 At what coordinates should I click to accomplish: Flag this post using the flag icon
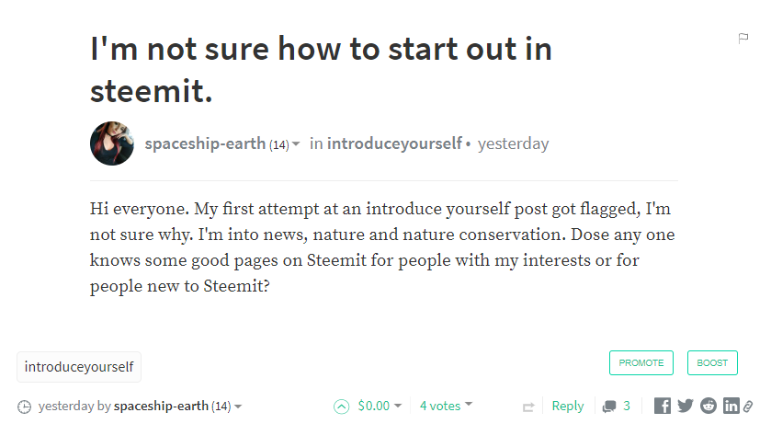(x=743, y=38)
